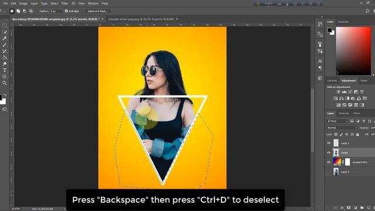Click the Add layer style fx icon
This screenshot has width=375, height=211.
(x=342, y=207)
